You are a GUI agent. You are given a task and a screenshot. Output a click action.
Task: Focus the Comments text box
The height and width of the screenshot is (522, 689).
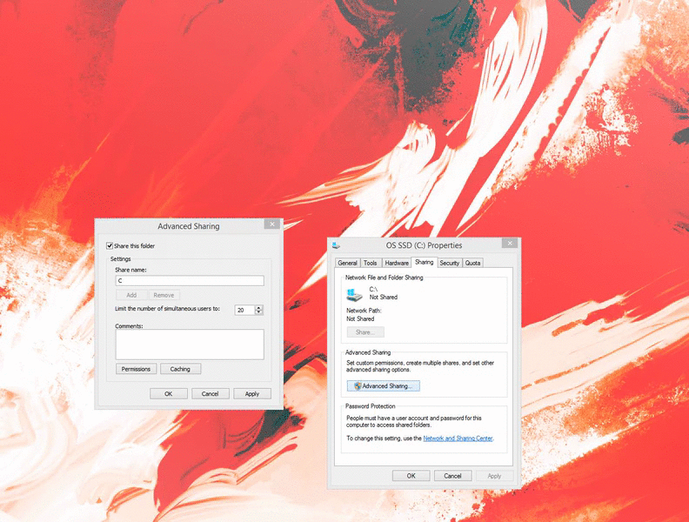pyautogui.click(x=190, y=345)
